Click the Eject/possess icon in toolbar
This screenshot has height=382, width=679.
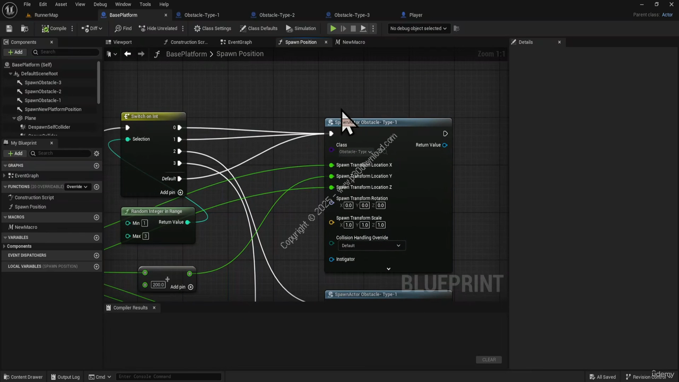click(363, 28)
